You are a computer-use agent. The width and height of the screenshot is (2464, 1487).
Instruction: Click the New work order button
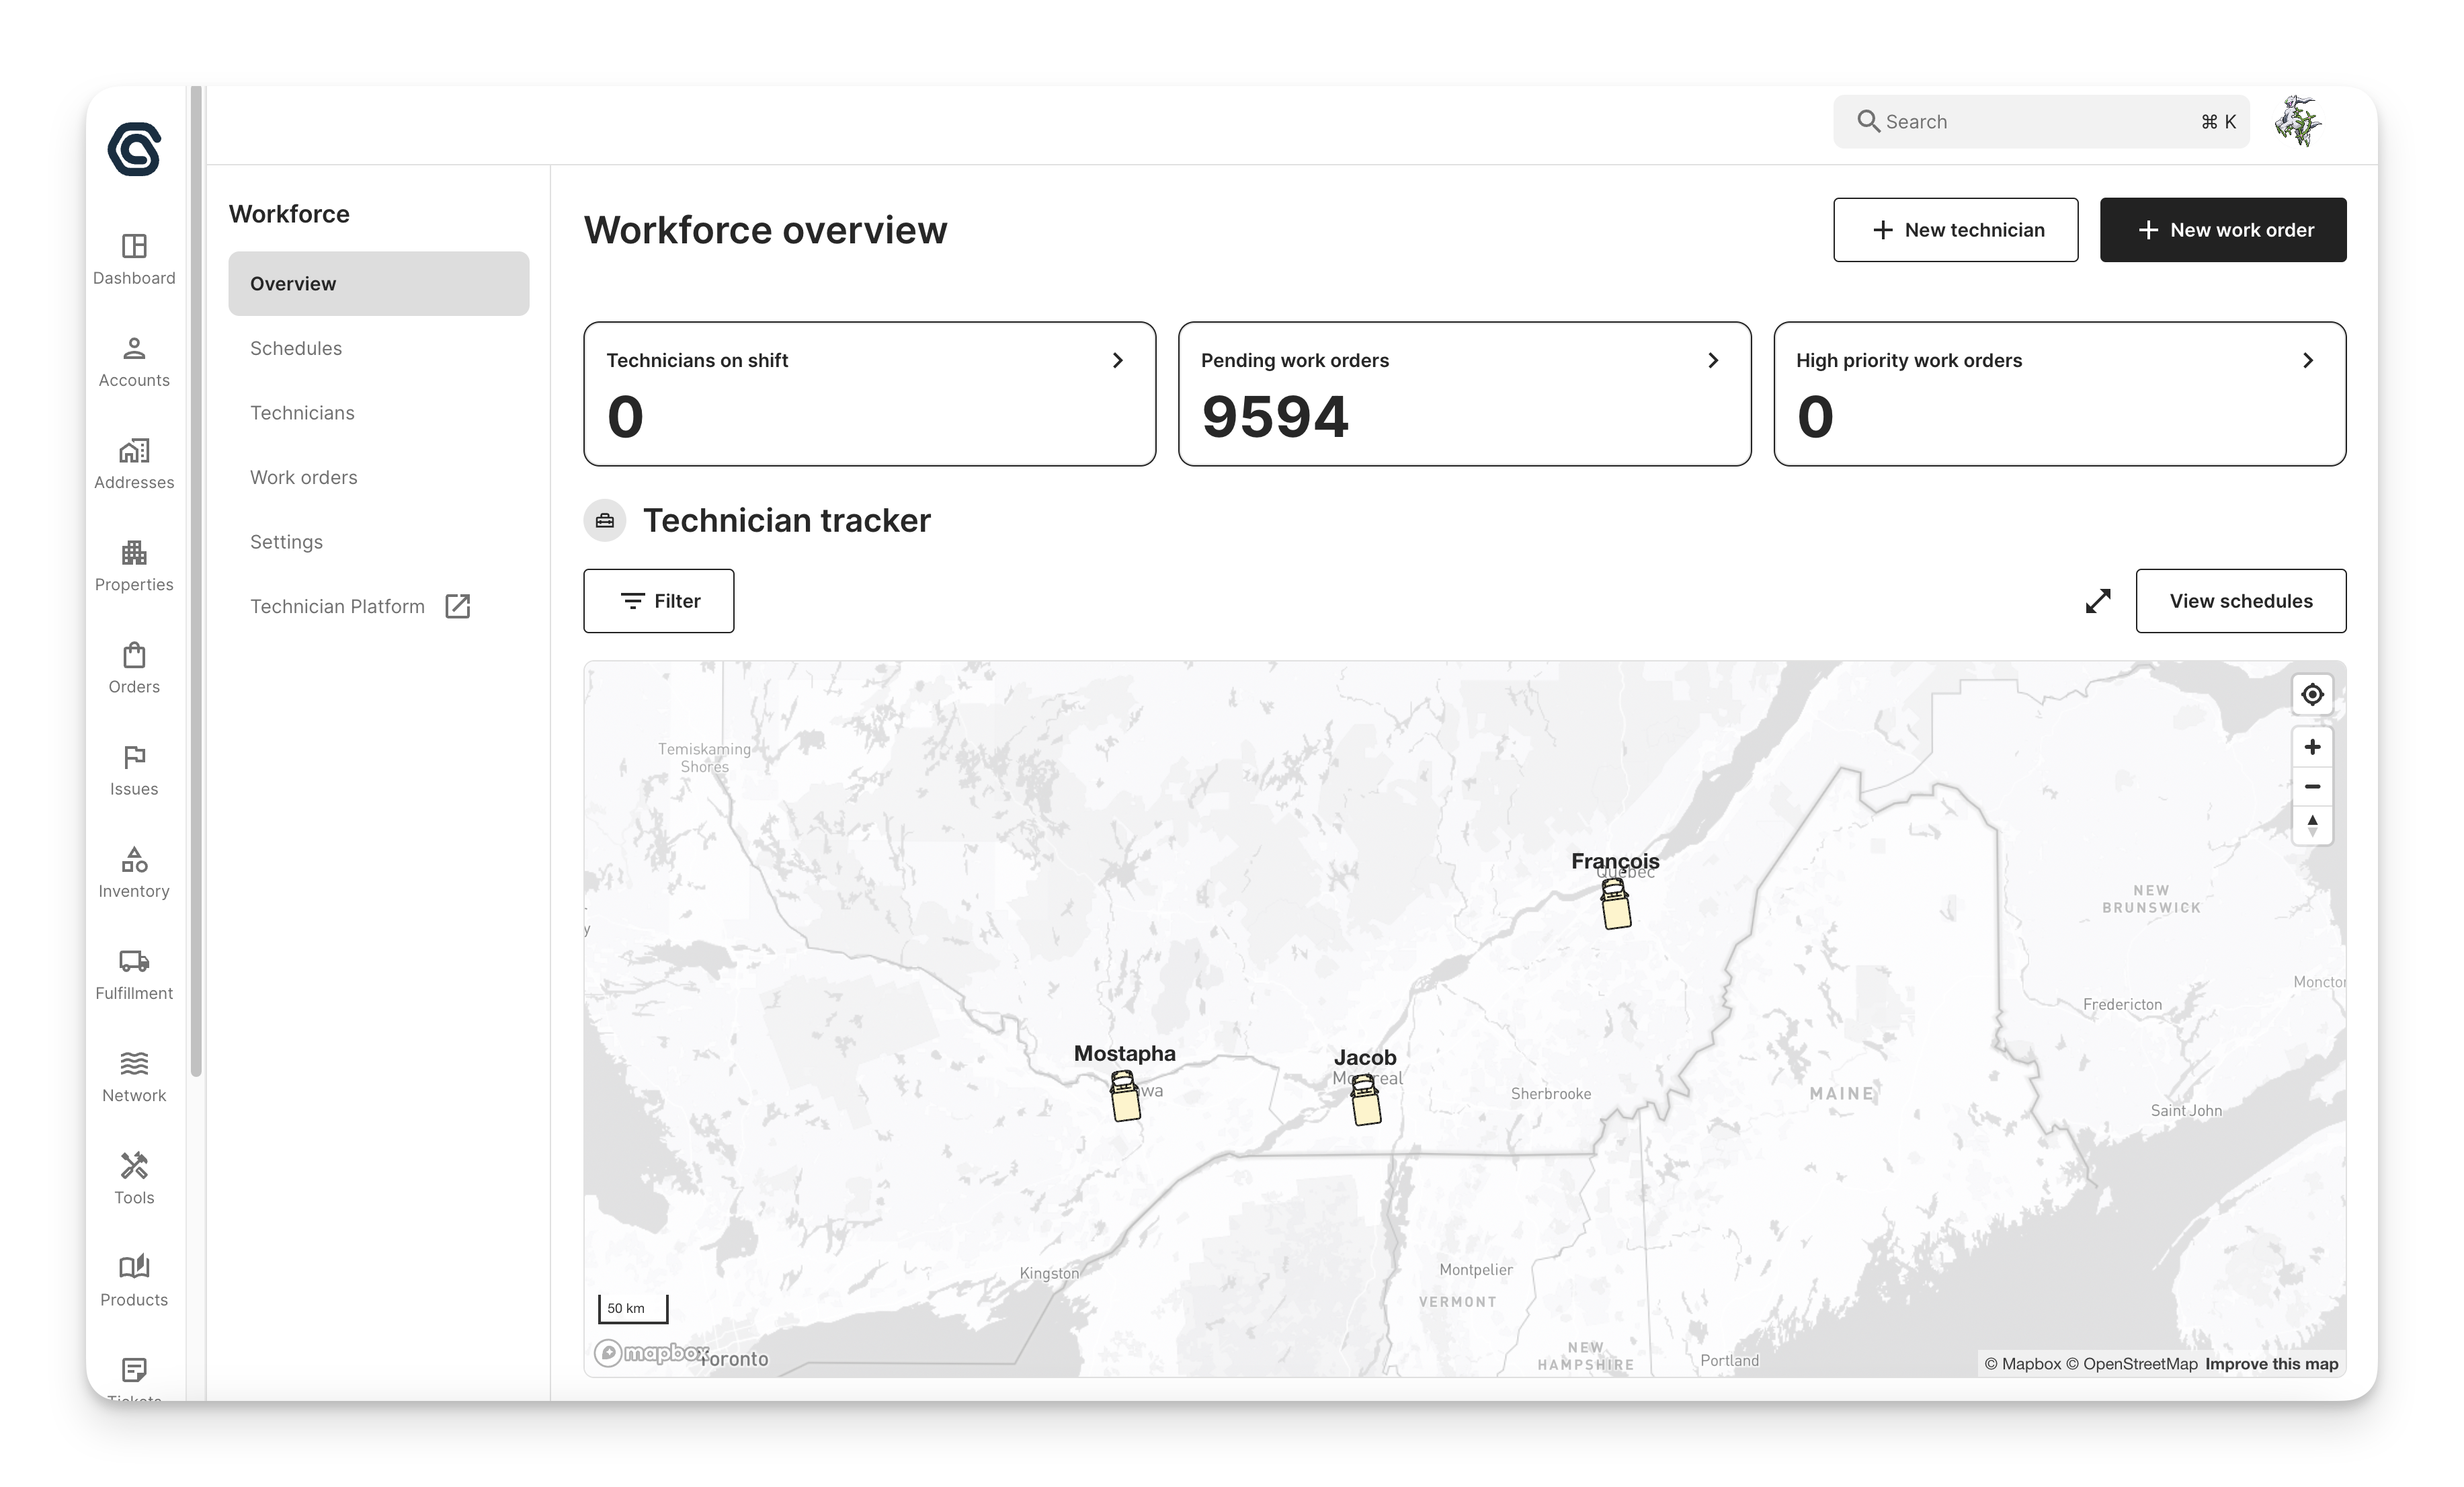(2222, 230)
